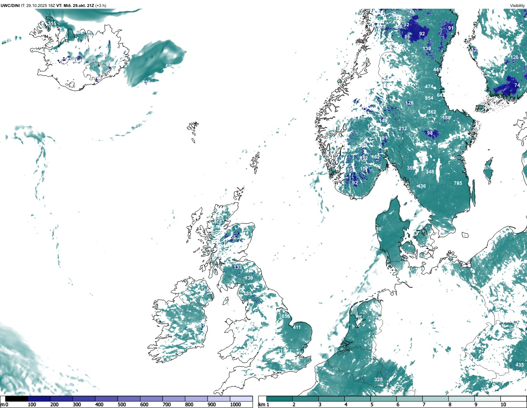The width and height of the screenshot is (527, 408).
Task: Click the "1000" tick label on the metre scale
Action: pyautogui.click(x=236, y=405)
